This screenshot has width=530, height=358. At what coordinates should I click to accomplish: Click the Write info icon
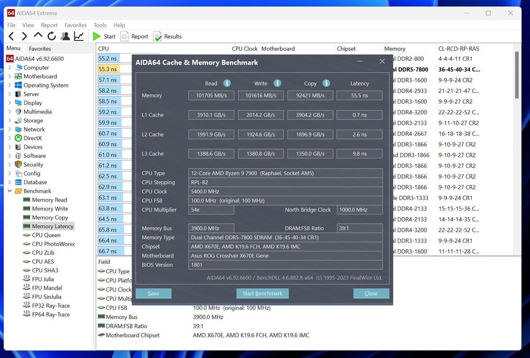278,83
